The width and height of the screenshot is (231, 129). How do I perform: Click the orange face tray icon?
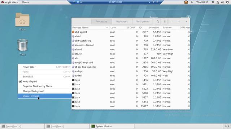[x=186, y=2]
